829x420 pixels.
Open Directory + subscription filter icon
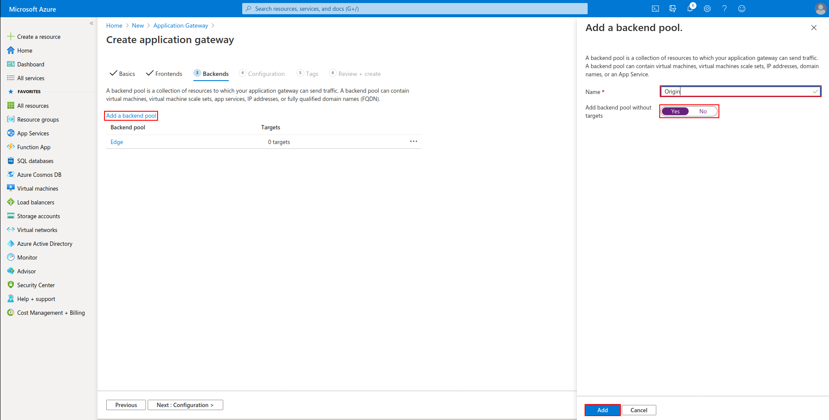click(x=672, y=9)
